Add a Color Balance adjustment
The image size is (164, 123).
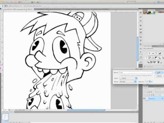point(153,58)
